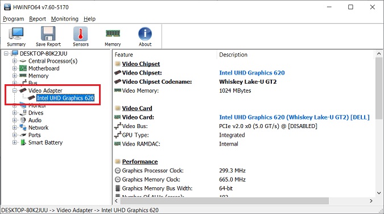This screenshot has width=384, height=214.
Task: Click the Central Processor(s) chip icon
Action: tap(23, 61)
